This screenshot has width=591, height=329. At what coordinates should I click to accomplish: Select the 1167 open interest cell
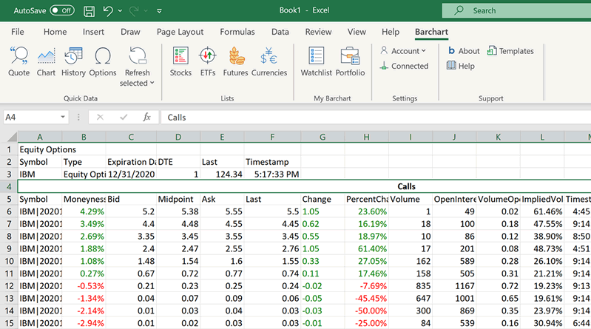[454, 286]
